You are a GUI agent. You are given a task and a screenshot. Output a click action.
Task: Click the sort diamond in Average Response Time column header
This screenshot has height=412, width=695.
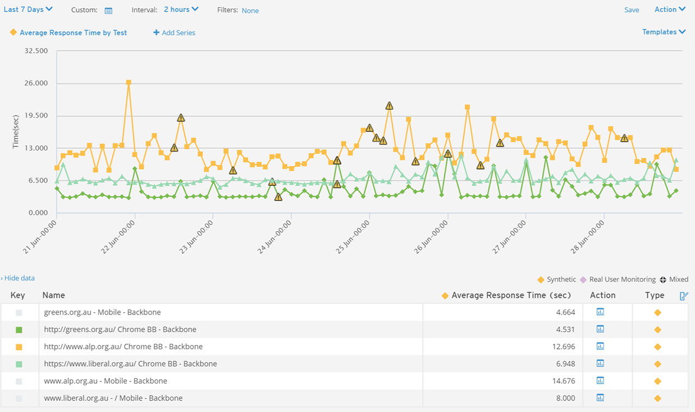click(x=445, y=295)
